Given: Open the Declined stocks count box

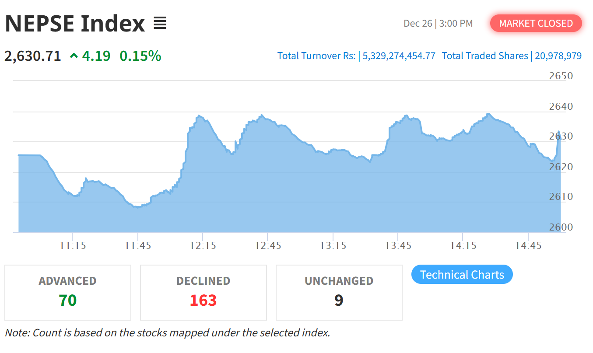Looking at the screenshot, I should (203, 292).
